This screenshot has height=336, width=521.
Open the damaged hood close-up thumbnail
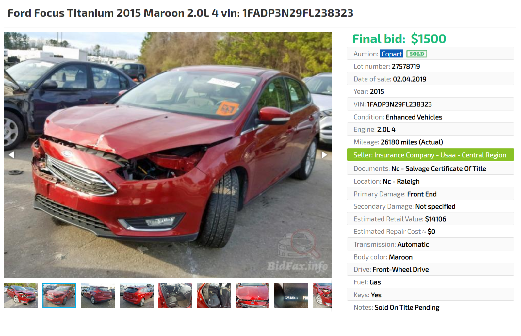coord(252,295)
